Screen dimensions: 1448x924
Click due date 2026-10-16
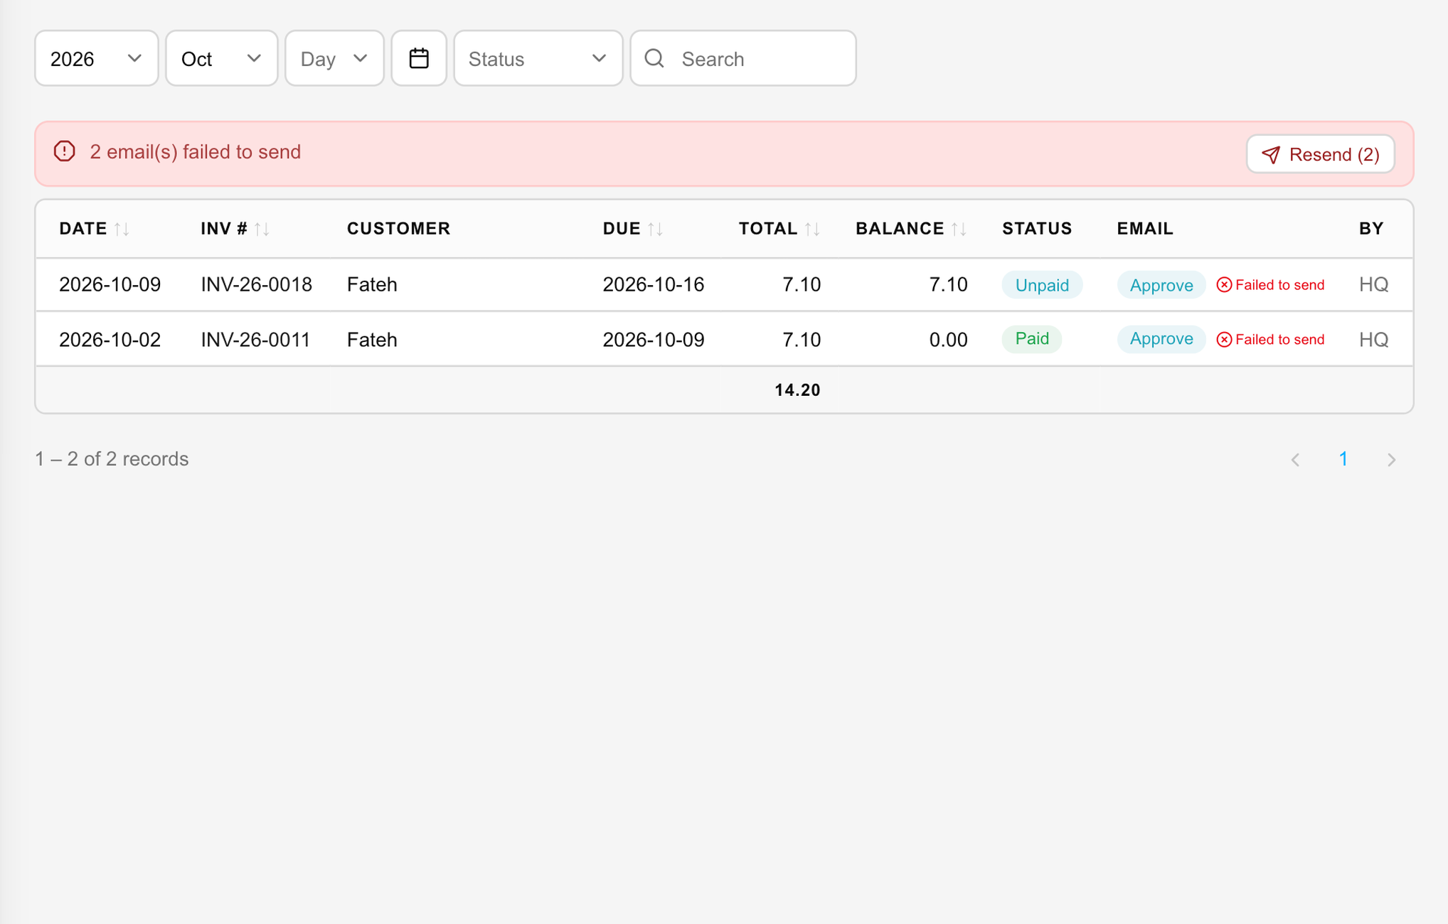point(654,285)
